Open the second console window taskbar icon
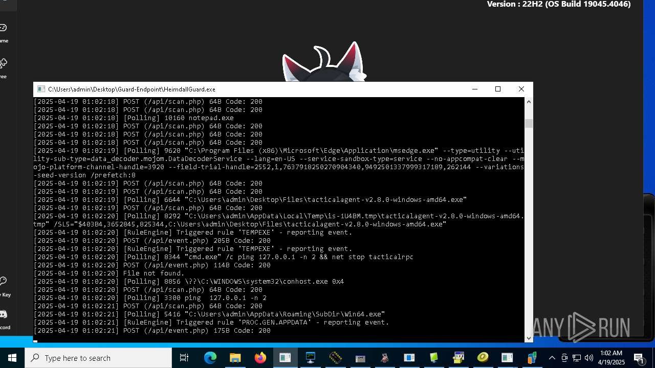This screenshot has height=368, width=655. 507,358
